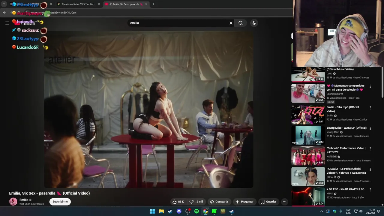Open 'Emilia - GTA.mp3 (Official Video)' thumbnail
The image size is (384, 216).
308,115
